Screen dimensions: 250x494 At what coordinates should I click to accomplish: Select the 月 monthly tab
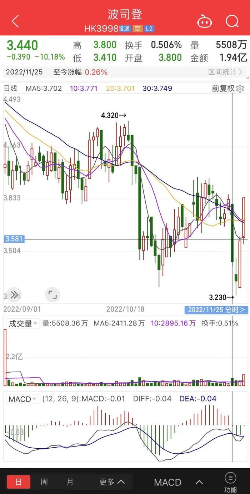pyautogui.click(x=70, y=482)
